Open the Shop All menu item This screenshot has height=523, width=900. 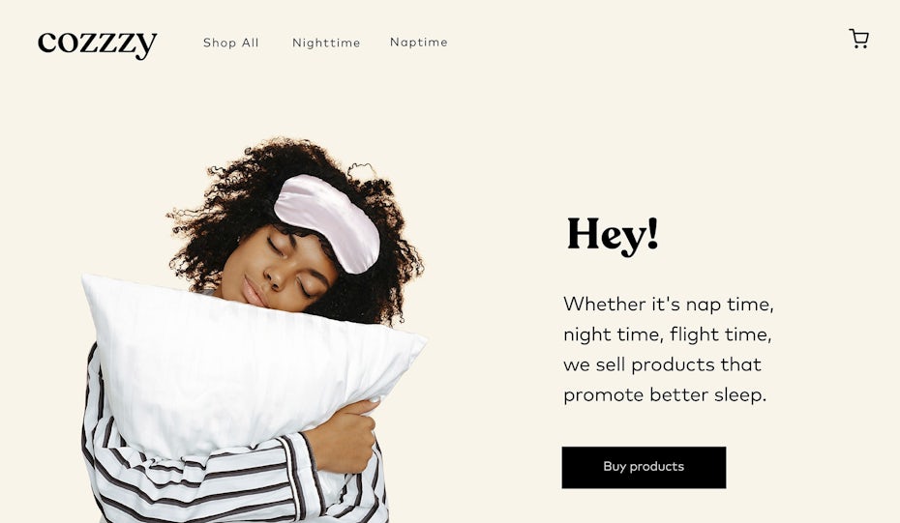click(x=230, y=43)
